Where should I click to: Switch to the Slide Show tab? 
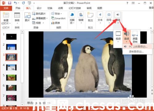tap(75, 8)
